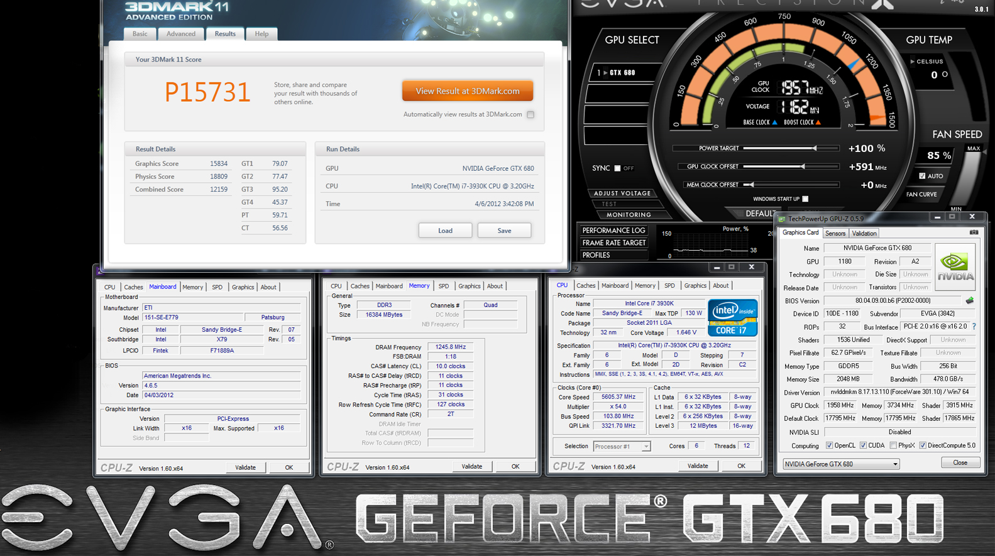995x556 pixels.
Task: Open the Performance Log section
Action: (x=614, y=231)
